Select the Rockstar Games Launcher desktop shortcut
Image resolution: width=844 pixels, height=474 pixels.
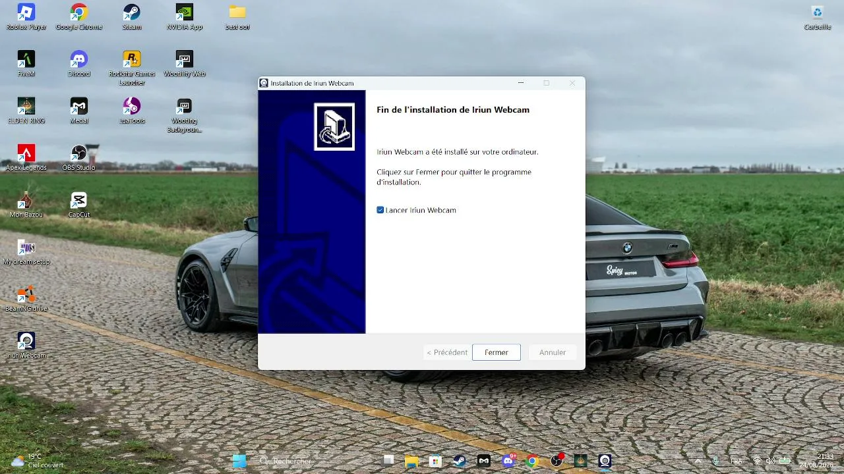[132, 68]
